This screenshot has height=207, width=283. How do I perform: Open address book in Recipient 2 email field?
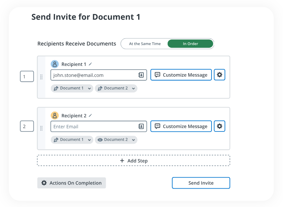[x=141, y=127]
